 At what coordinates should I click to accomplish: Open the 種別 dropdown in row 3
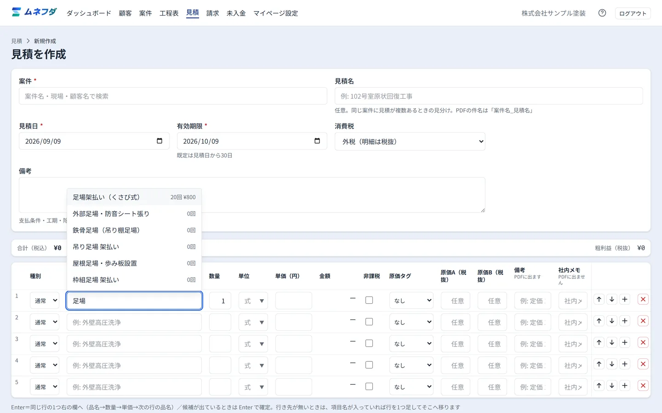coord(45,344)
